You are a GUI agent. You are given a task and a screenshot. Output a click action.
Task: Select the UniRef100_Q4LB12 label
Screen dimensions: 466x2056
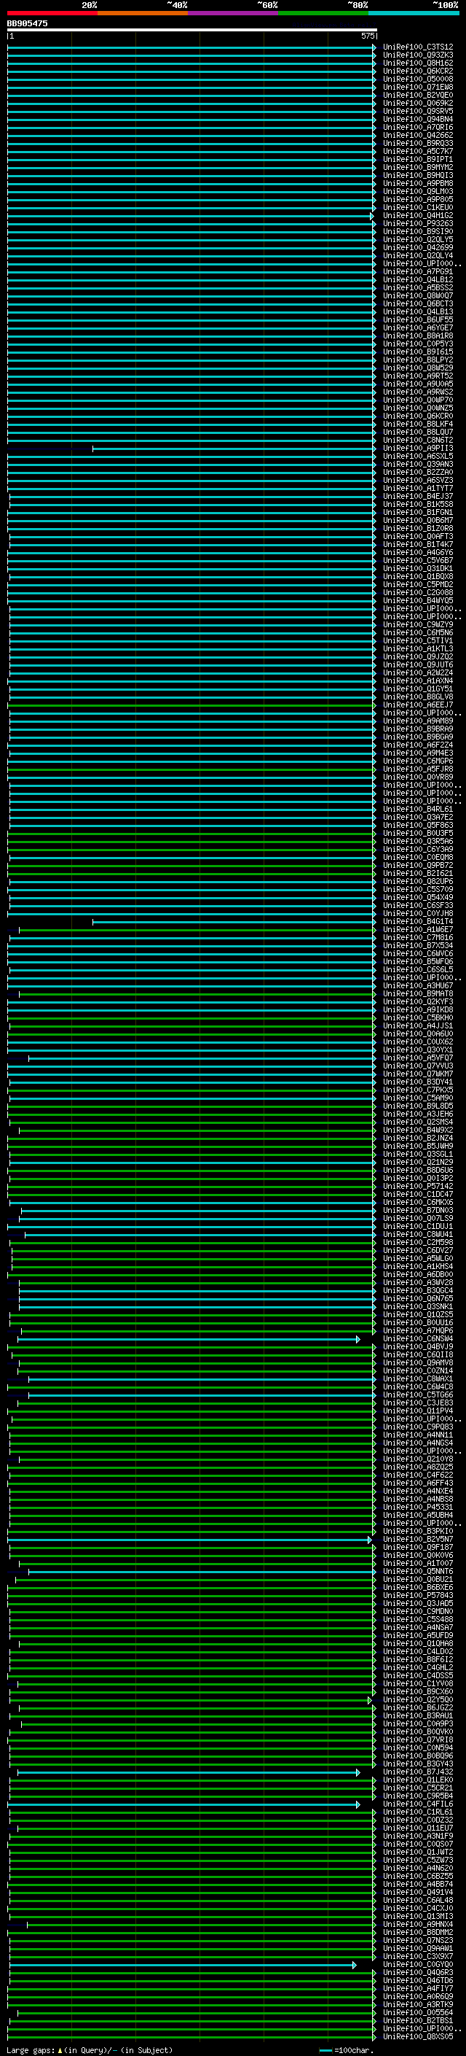point(418,280)
